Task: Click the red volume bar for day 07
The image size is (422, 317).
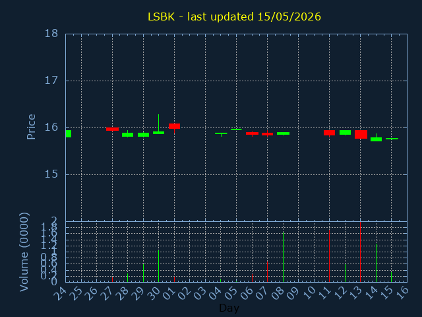Action: click(x=267, y=271)
